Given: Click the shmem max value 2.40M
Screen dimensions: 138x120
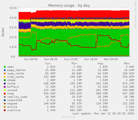Looking at the screenshot, I should point(130,80).
